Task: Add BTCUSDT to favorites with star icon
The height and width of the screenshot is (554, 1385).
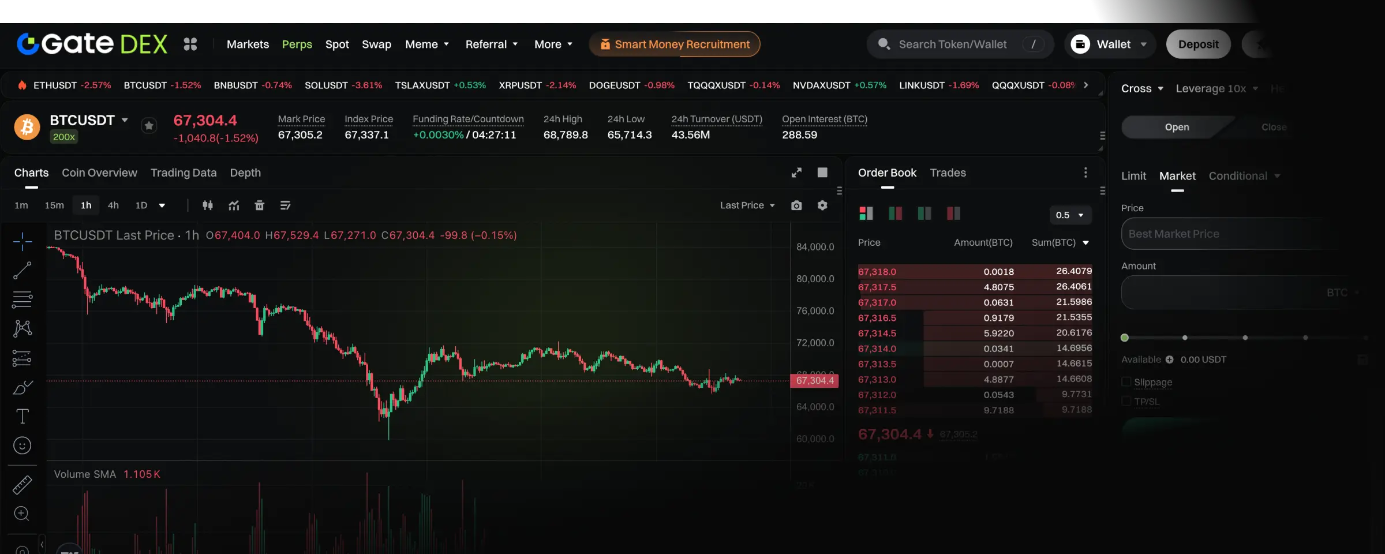Action: coord(149,126)
